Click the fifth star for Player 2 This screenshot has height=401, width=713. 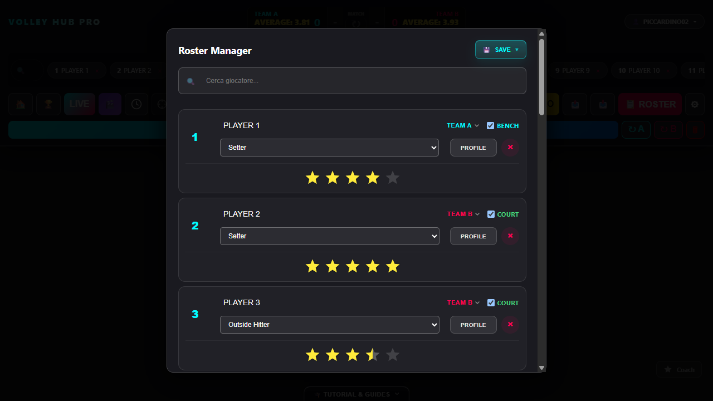[393, 266]
